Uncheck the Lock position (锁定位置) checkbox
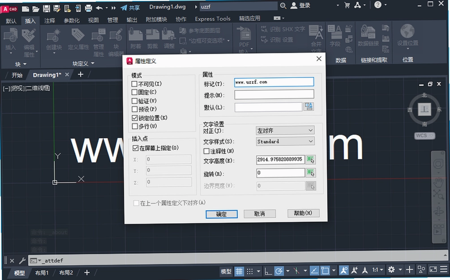Screen dimensions: 450x280 pyautogui.click(x=135, y=118)
